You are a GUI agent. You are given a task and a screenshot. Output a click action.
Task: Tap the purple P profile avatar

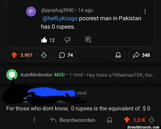click(31, 11)
